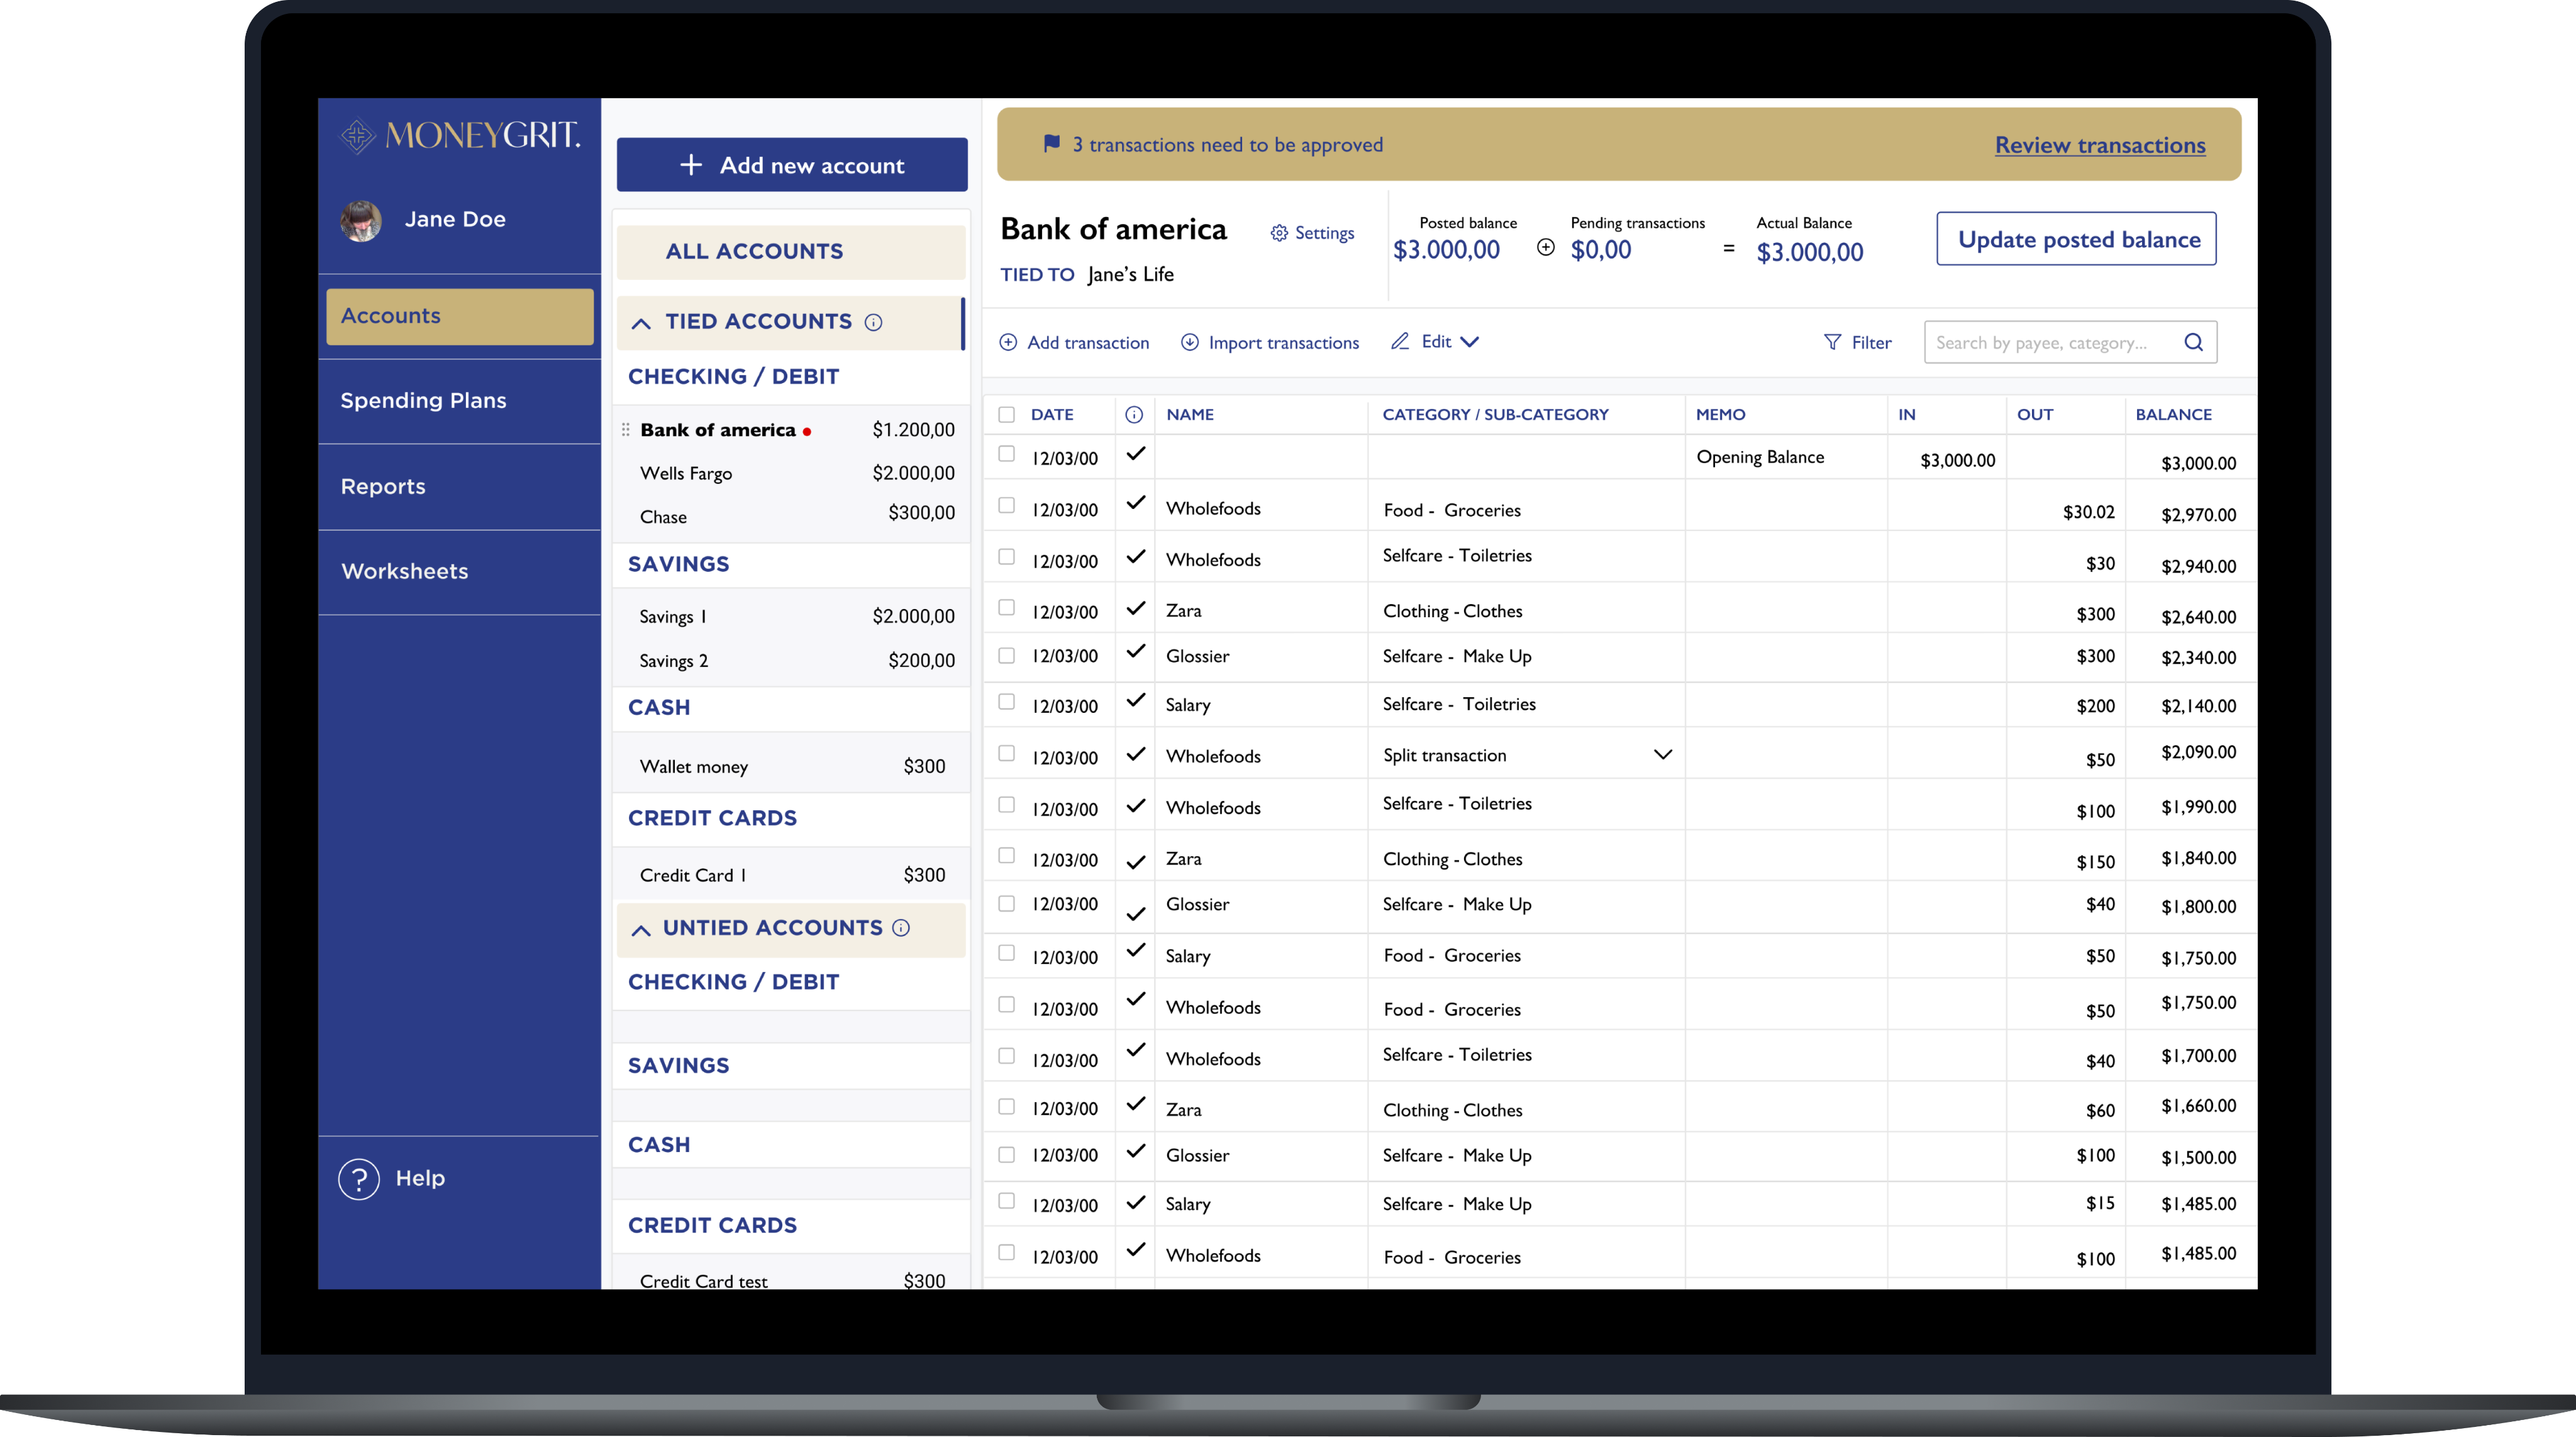Check the Glossier $2,340.00 balance row checkbox
Screen dimensions: 2576x1437
(1006, 656)
